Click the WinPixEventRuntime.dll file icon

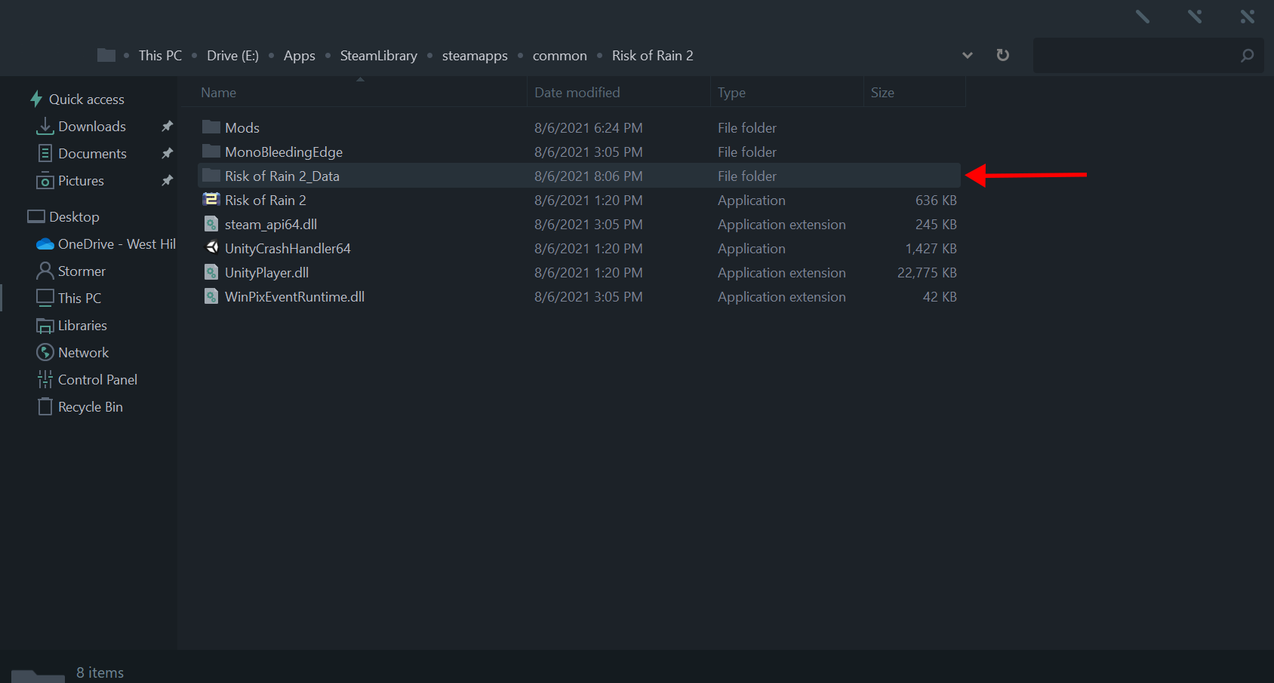coord(211,296)
